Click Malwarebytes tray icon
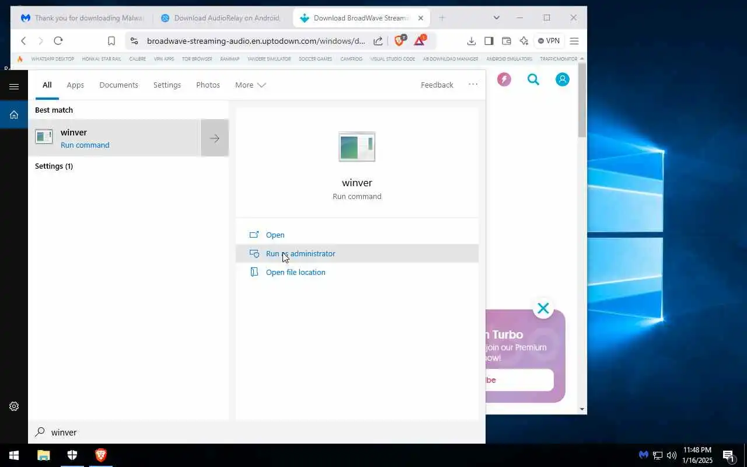Screen dimensions: 747x467 click(x=643, y=455)
